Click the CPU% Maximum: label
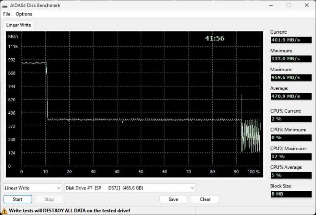The height and width of the screenshot is (215, 316). point(288,149)
